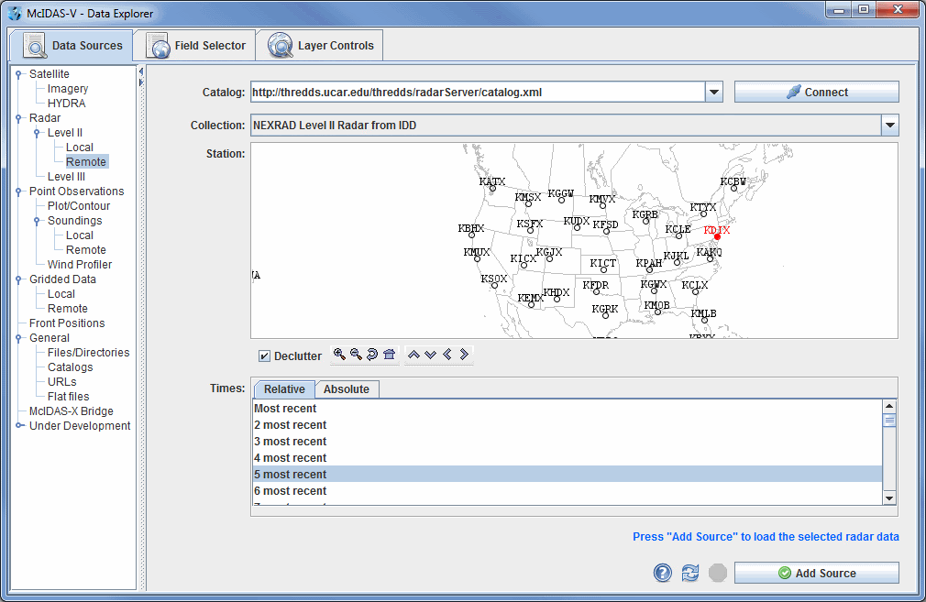
Task: Collapse the General tree node
Action: pos(18,338)
